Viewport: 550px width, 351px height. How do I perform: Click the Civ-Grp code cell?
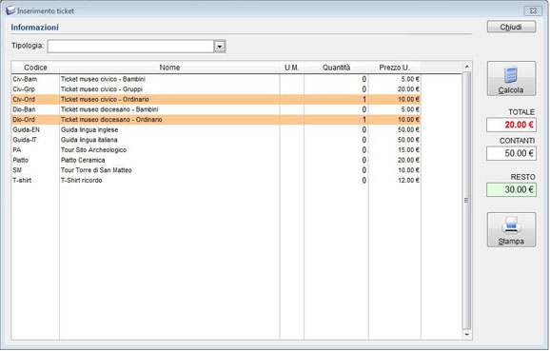click(x=35, y=89)
